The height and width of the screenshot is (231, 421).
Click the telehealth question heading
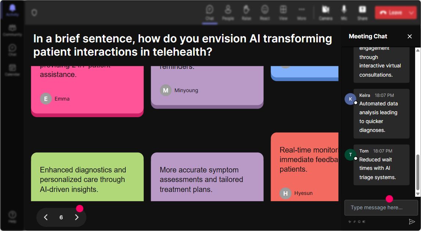tap(183, 45)
